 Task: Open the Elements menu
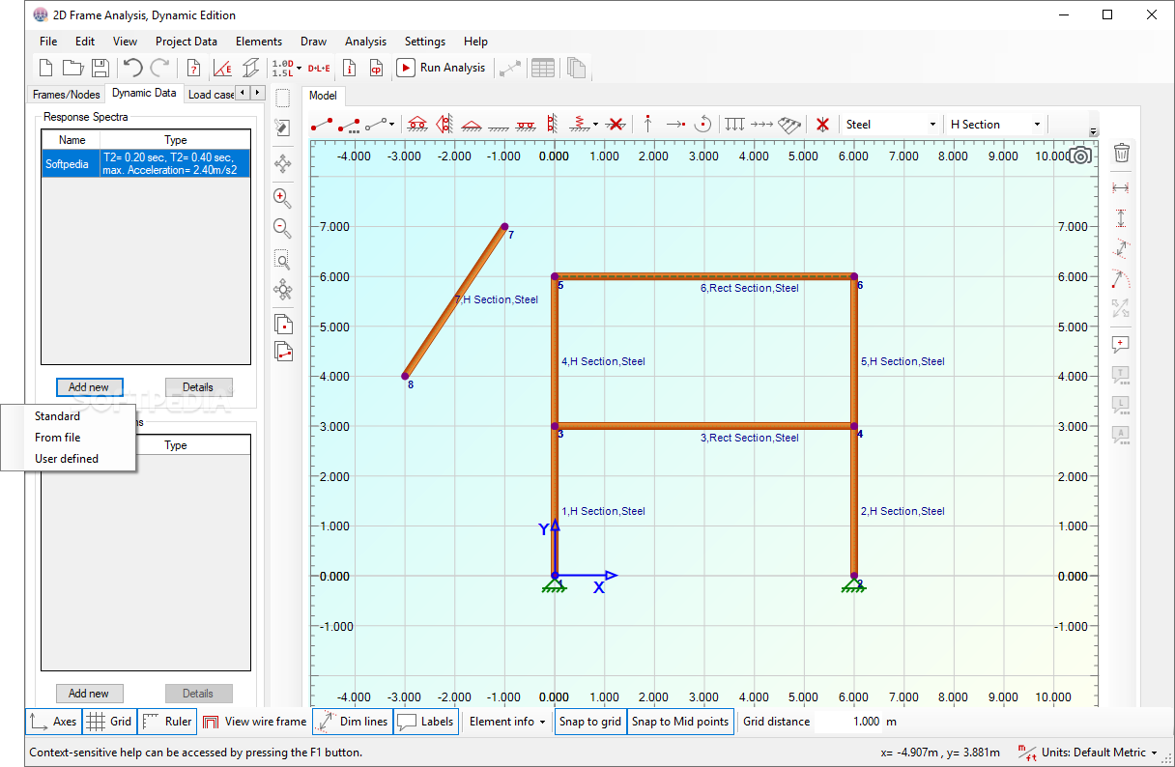(259, 42)
